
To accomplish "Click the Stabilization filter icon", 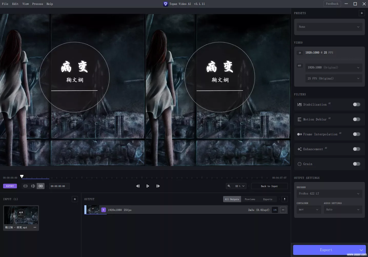I will [299, 105].
